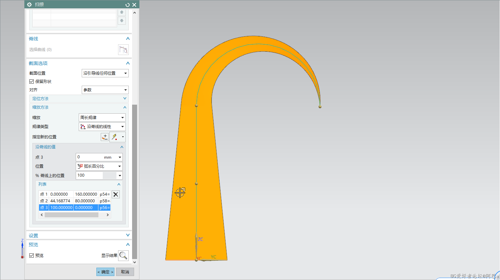The height and width of the screenshot is (280, 500).
Task: Click the % 脊线上的位置 input field showing 100
Action: 89,176
